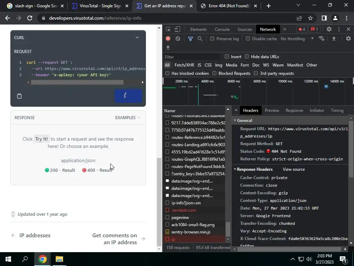Click the record network log button

[x=168, y=39]
